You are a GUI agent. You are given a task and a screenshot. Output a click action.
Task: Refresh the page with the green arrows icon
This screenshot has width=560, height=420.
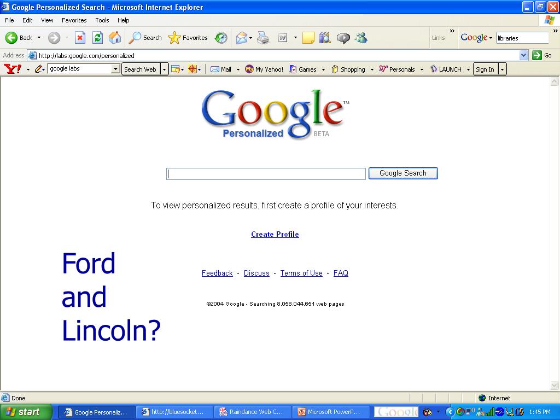tap(97, 38)
